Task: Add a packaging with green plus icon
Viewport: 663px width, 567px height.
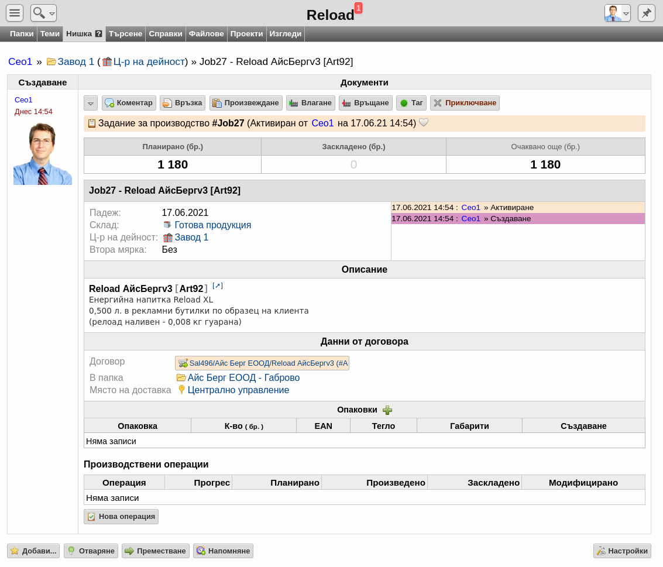Action: 387,410
